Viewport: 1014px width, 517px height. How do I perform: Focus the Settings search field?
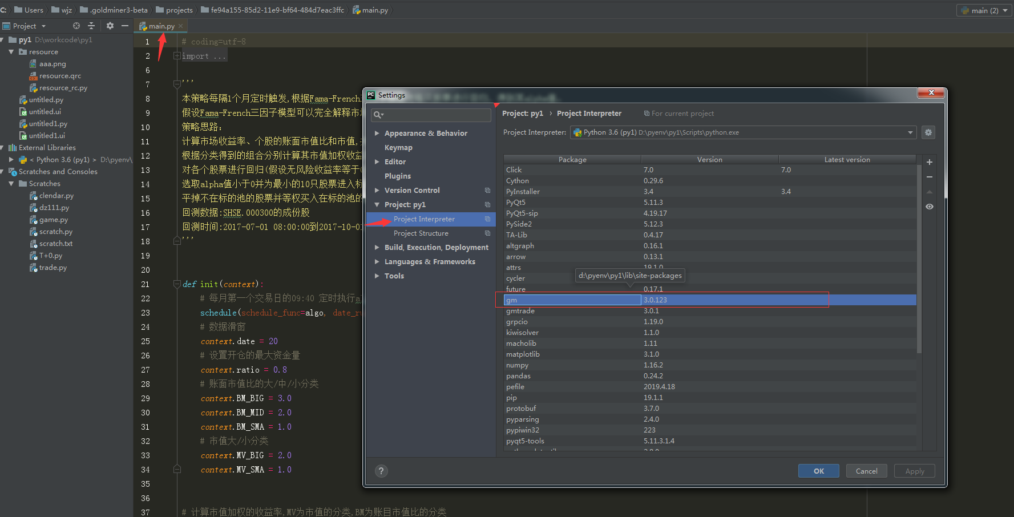tap(431, 115)
